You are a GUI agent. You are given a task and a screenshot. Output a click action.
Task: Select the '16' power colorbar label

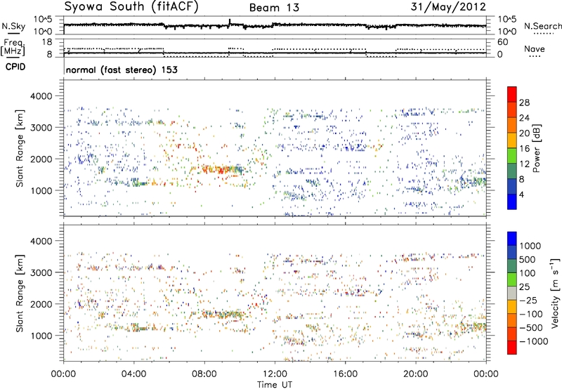pos(524,149)
